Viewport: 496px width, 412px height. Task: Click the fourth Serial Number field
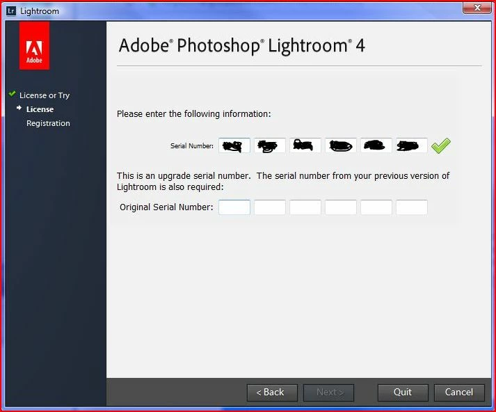click(x=341, y=145)
